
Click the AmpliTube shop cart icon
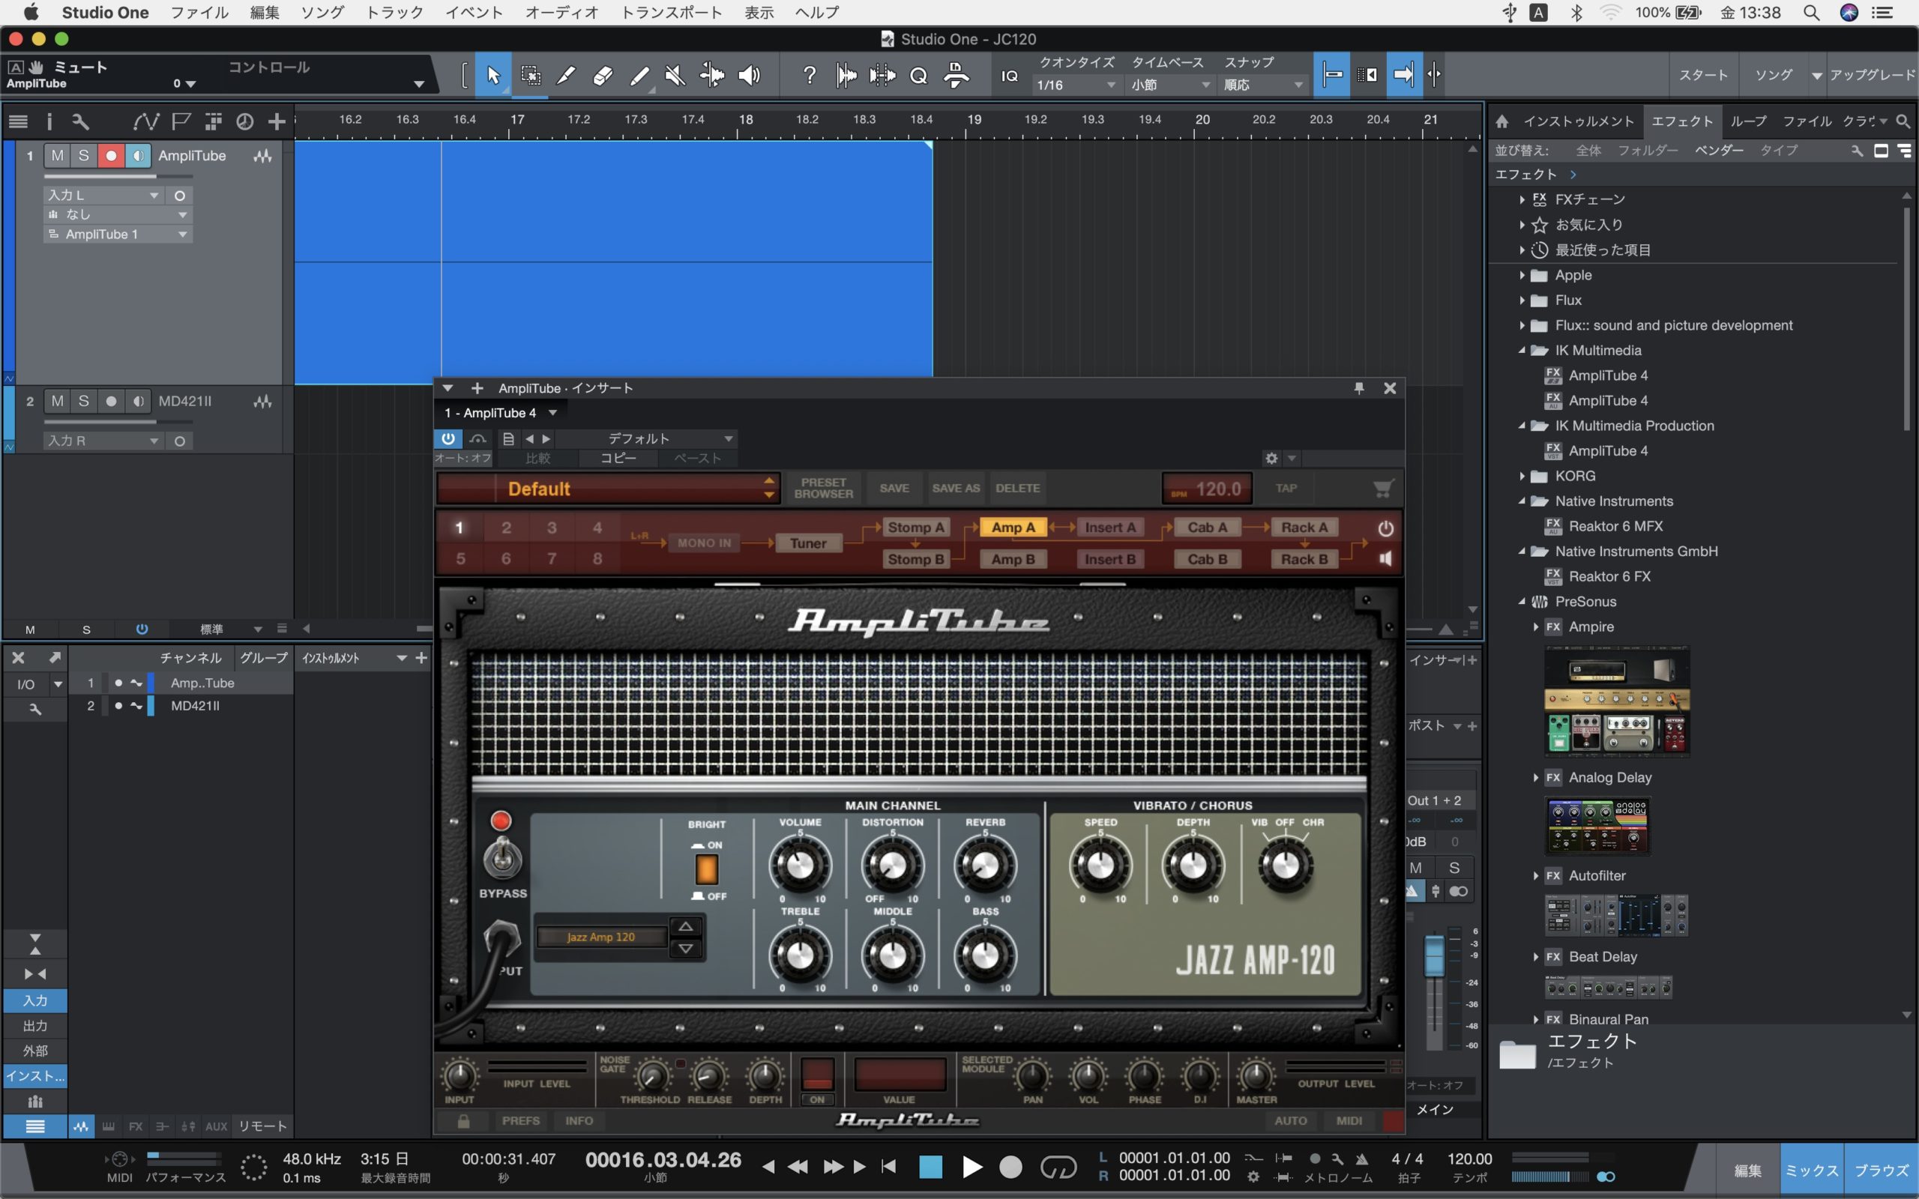tap(1383, 489)
